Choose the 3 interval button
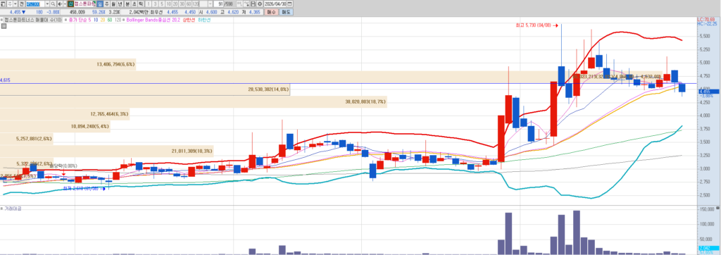Screen dimensions: 721x255 point(155,4)
